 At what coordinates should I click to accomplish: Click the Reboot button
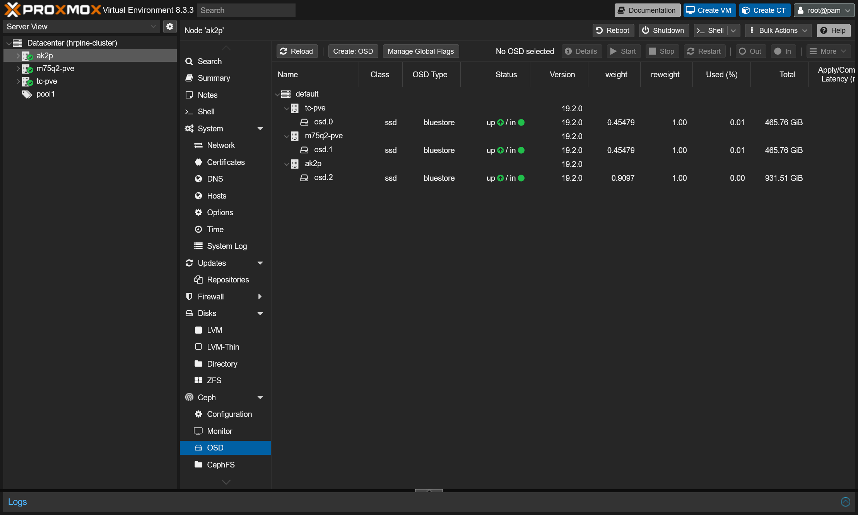(613, 30)
